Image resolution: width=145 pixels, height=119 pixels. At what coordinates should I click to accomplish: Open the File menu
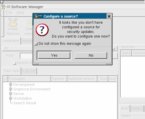pos(9,13)
